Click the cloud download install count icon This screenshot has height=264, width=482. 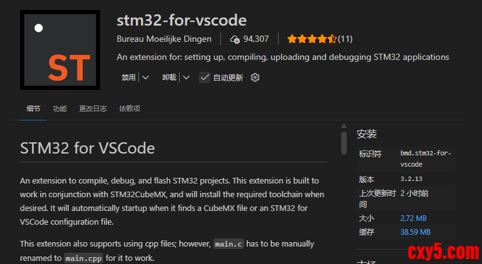tap(235, 39)
